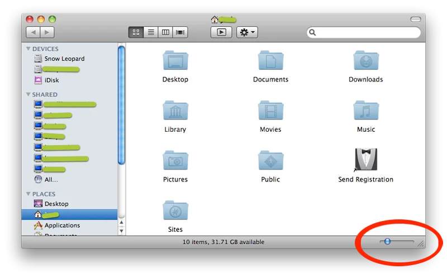The image size is (447, 278).
Task: Switch to list view
Action: 151,32
